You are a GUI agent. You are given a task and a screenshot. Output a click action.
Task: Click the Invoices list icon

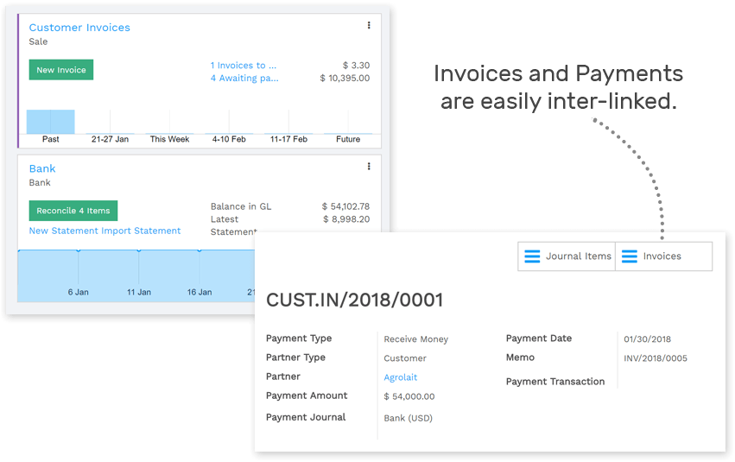630,256
